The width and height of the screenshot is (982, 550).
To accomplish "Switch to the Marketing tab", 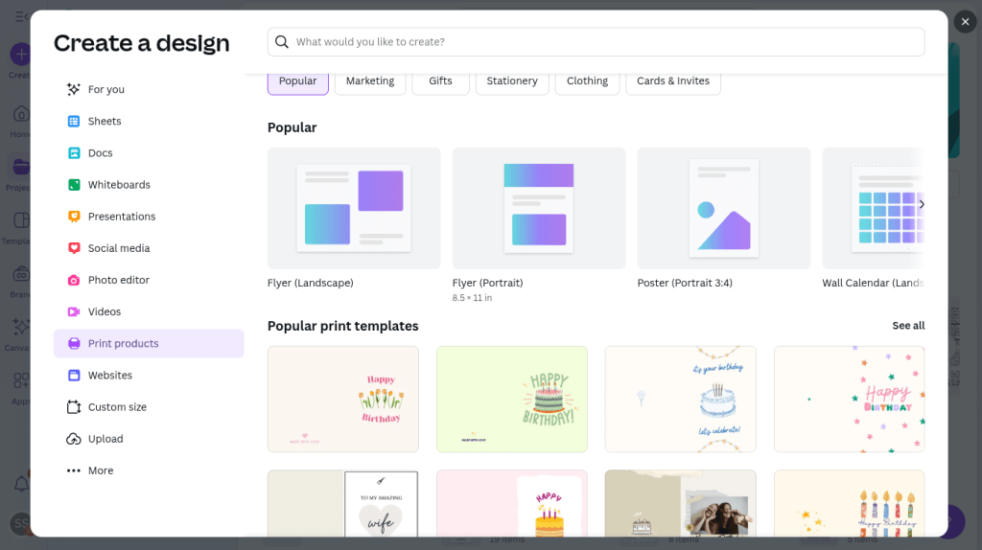I will click(x=370, y=81).
